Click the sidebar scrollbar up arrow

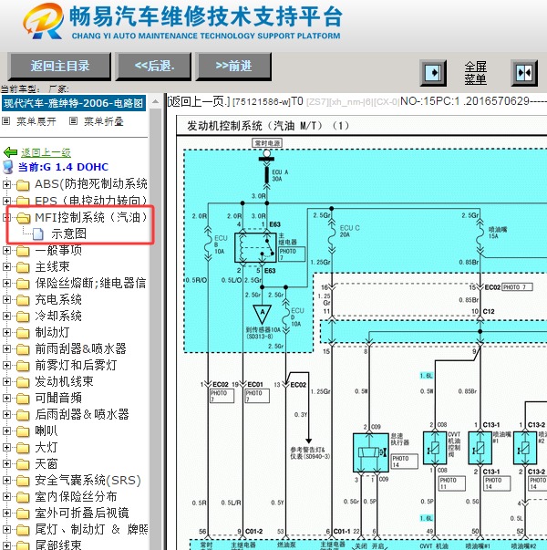(155, 102)
